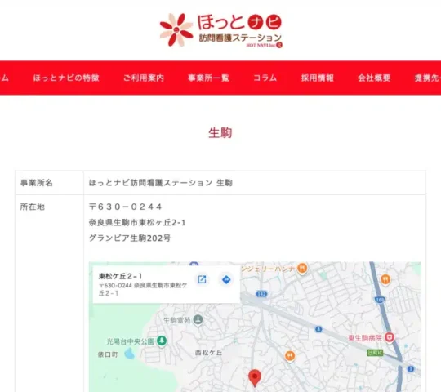
Task: Click the ほっとナビ flower logo
Action: point(176,29)
